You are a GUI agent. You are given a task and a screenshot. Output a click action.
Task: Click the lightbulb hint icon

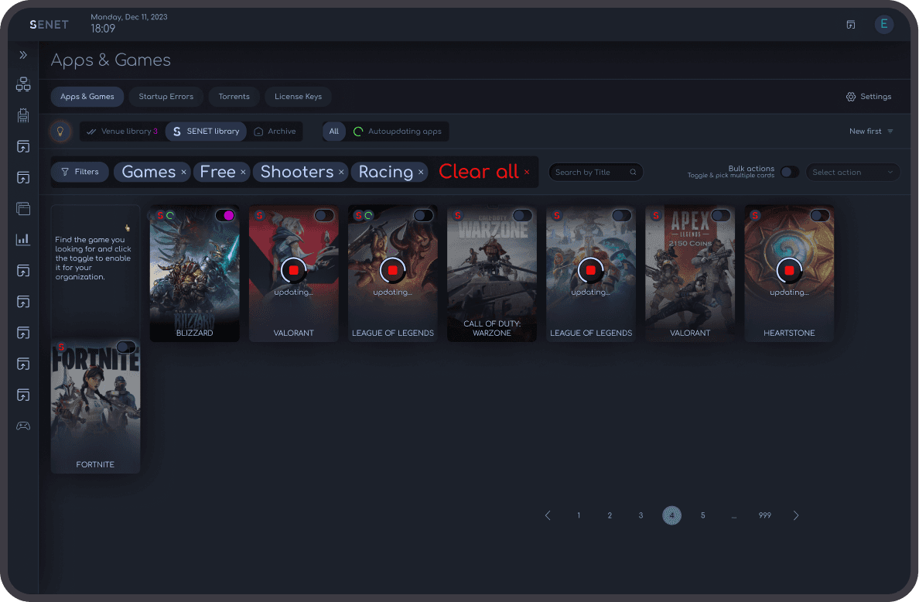pyautogui.click(x=60, y=132)
